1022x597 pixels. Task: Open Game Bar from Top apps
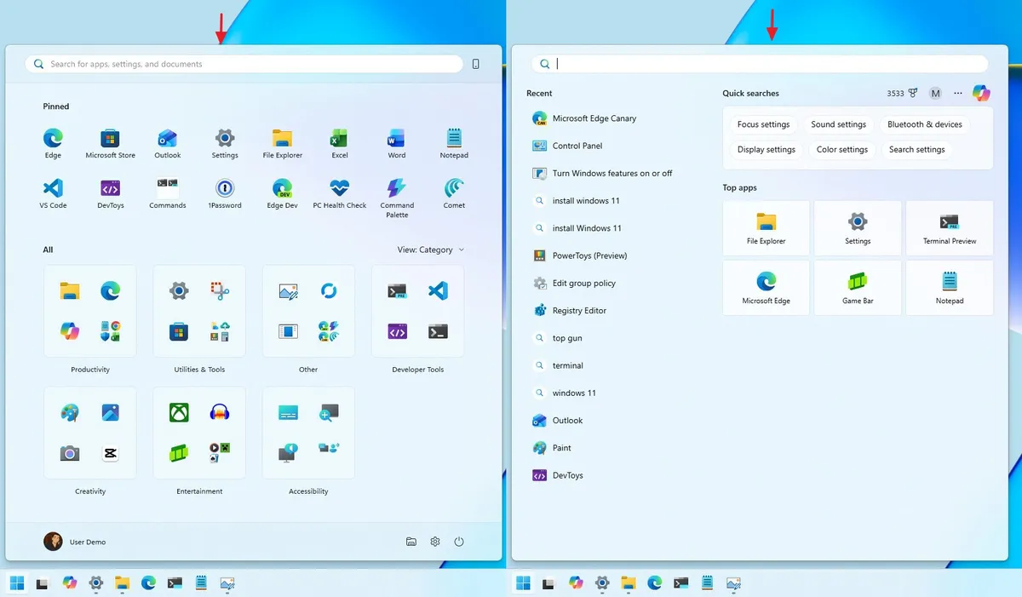[x=857, y=287]
